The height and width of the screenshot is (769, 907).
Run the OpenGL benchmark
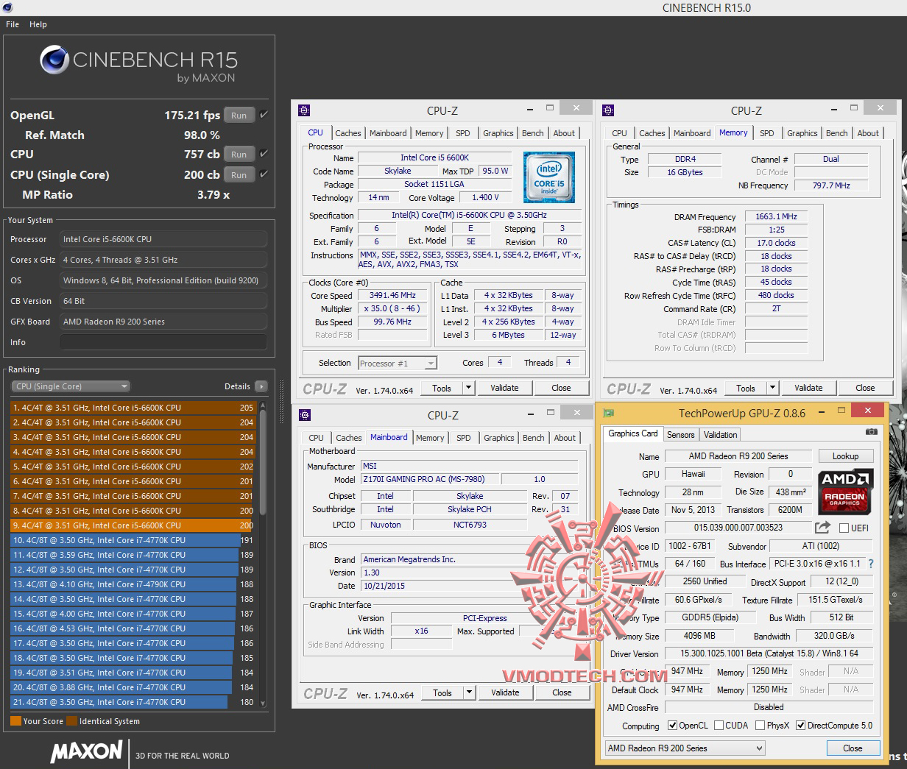239,115
